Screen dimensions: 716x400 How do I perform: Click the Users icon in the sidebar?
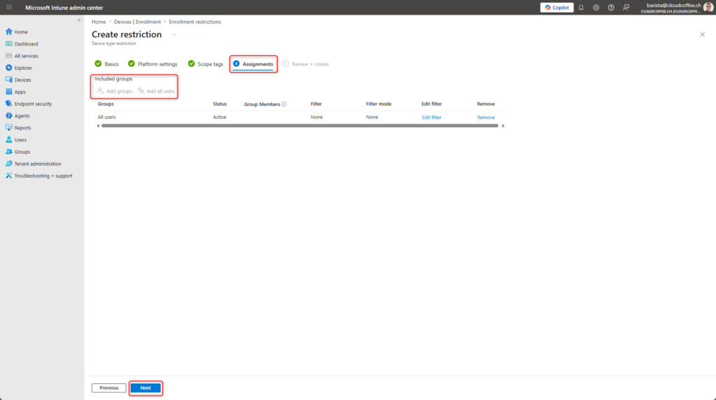coord(8,139)
